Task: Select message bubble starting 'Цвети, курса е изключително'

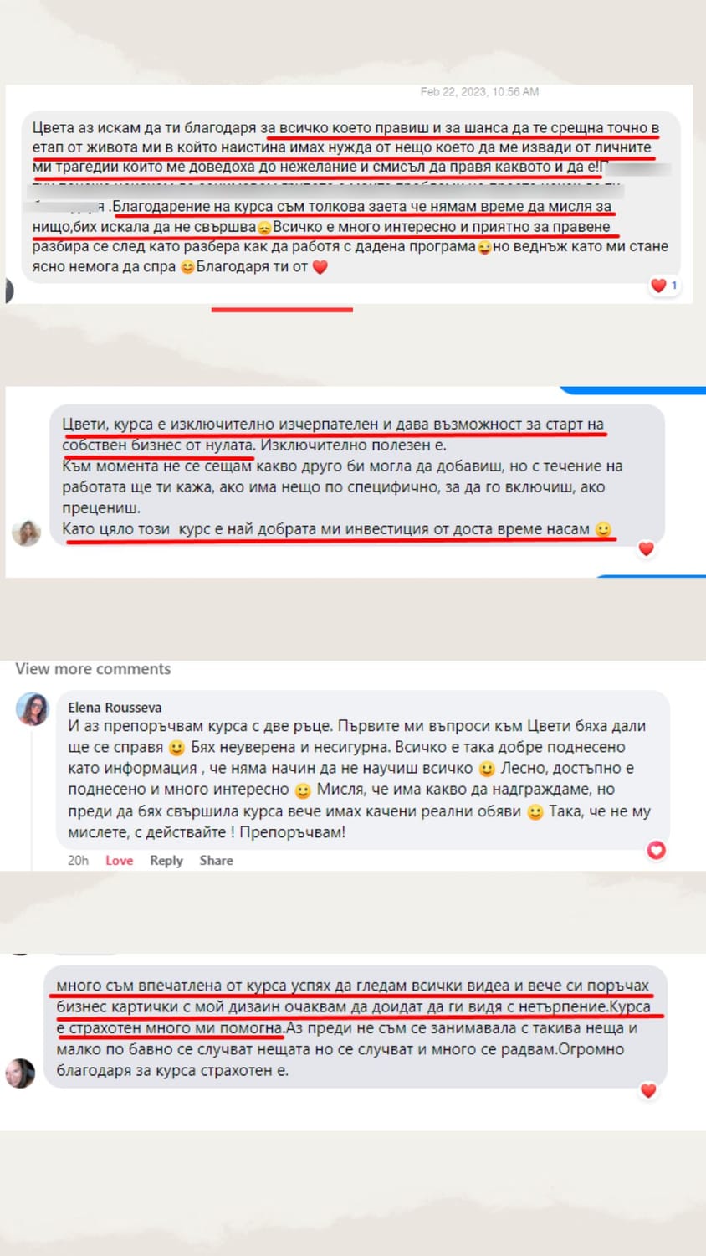Action: point(357,476)
